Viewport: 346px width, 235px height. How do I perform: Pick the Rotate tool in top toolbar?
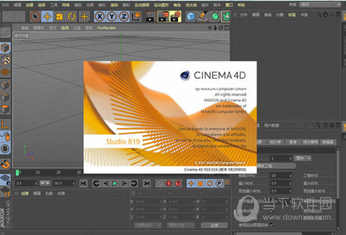point(71,16)
